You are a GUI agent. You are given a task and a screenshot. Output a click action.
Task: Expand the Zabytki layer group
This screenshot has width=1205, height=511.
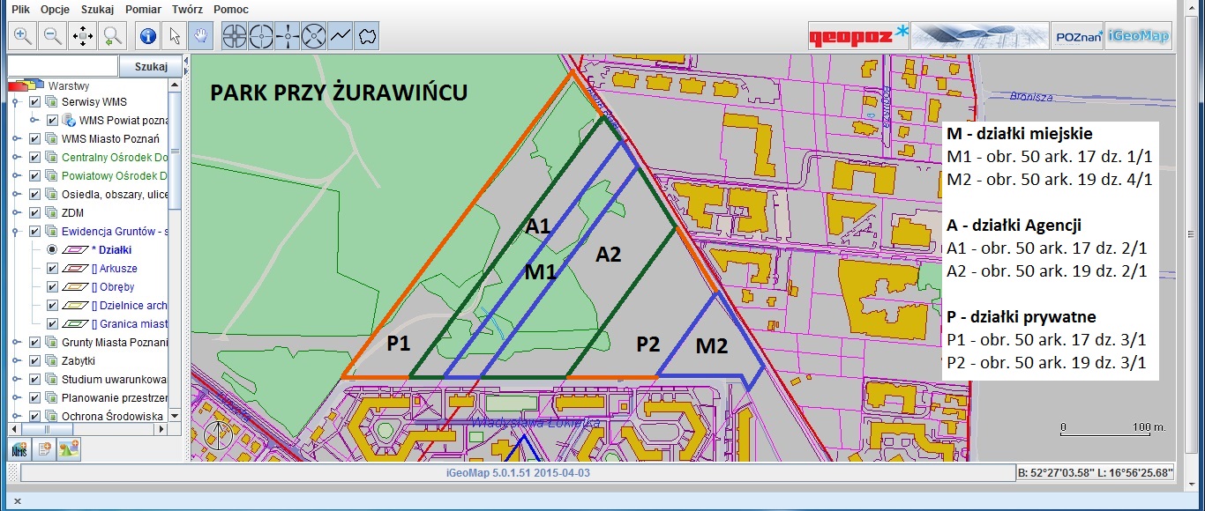tap(15, 361)
